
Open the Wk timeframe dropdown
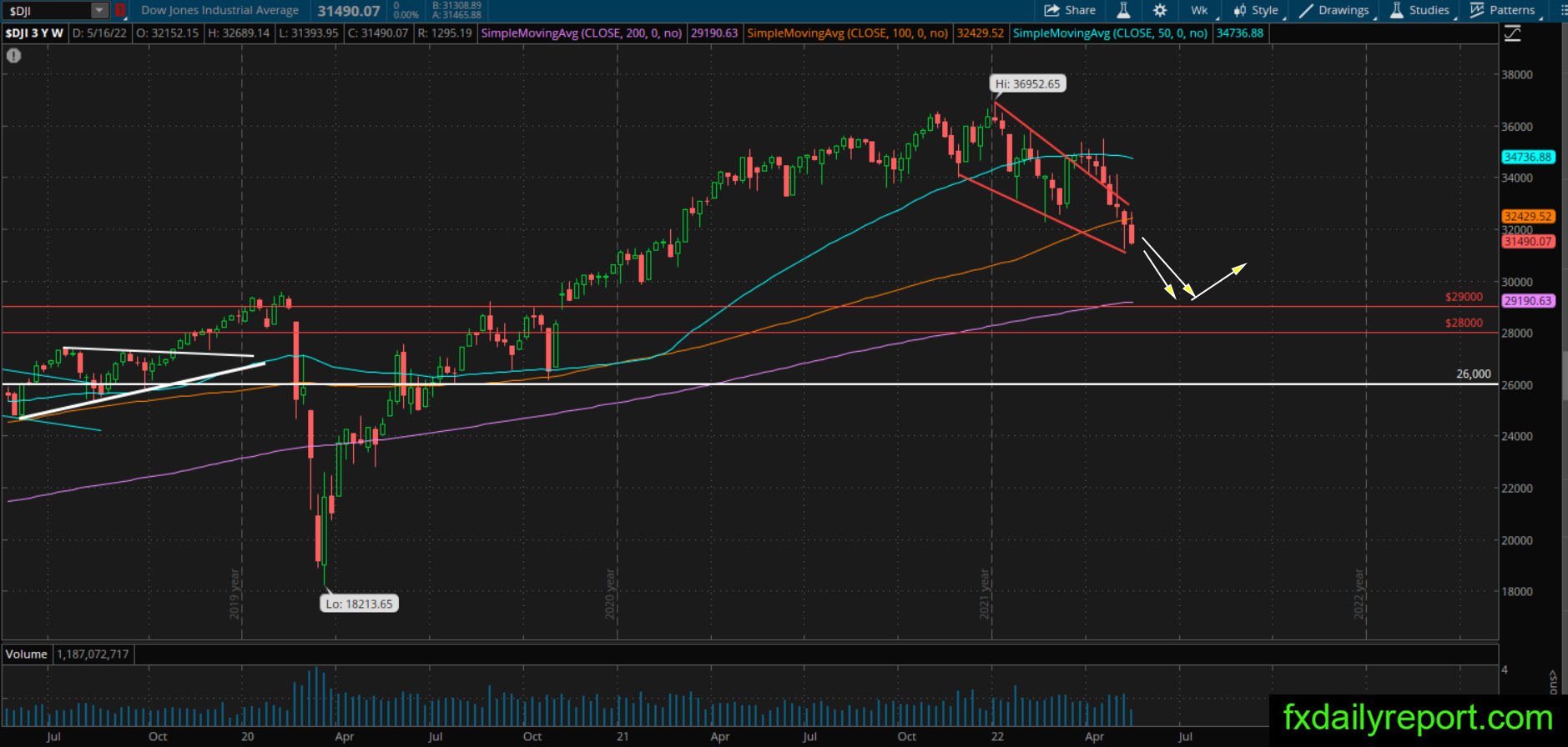1200,10
